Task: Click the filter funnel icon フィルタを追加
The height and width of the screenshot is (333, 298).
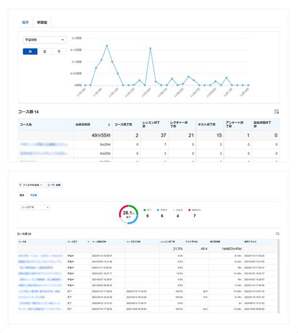Action: [x=20, y=185]
